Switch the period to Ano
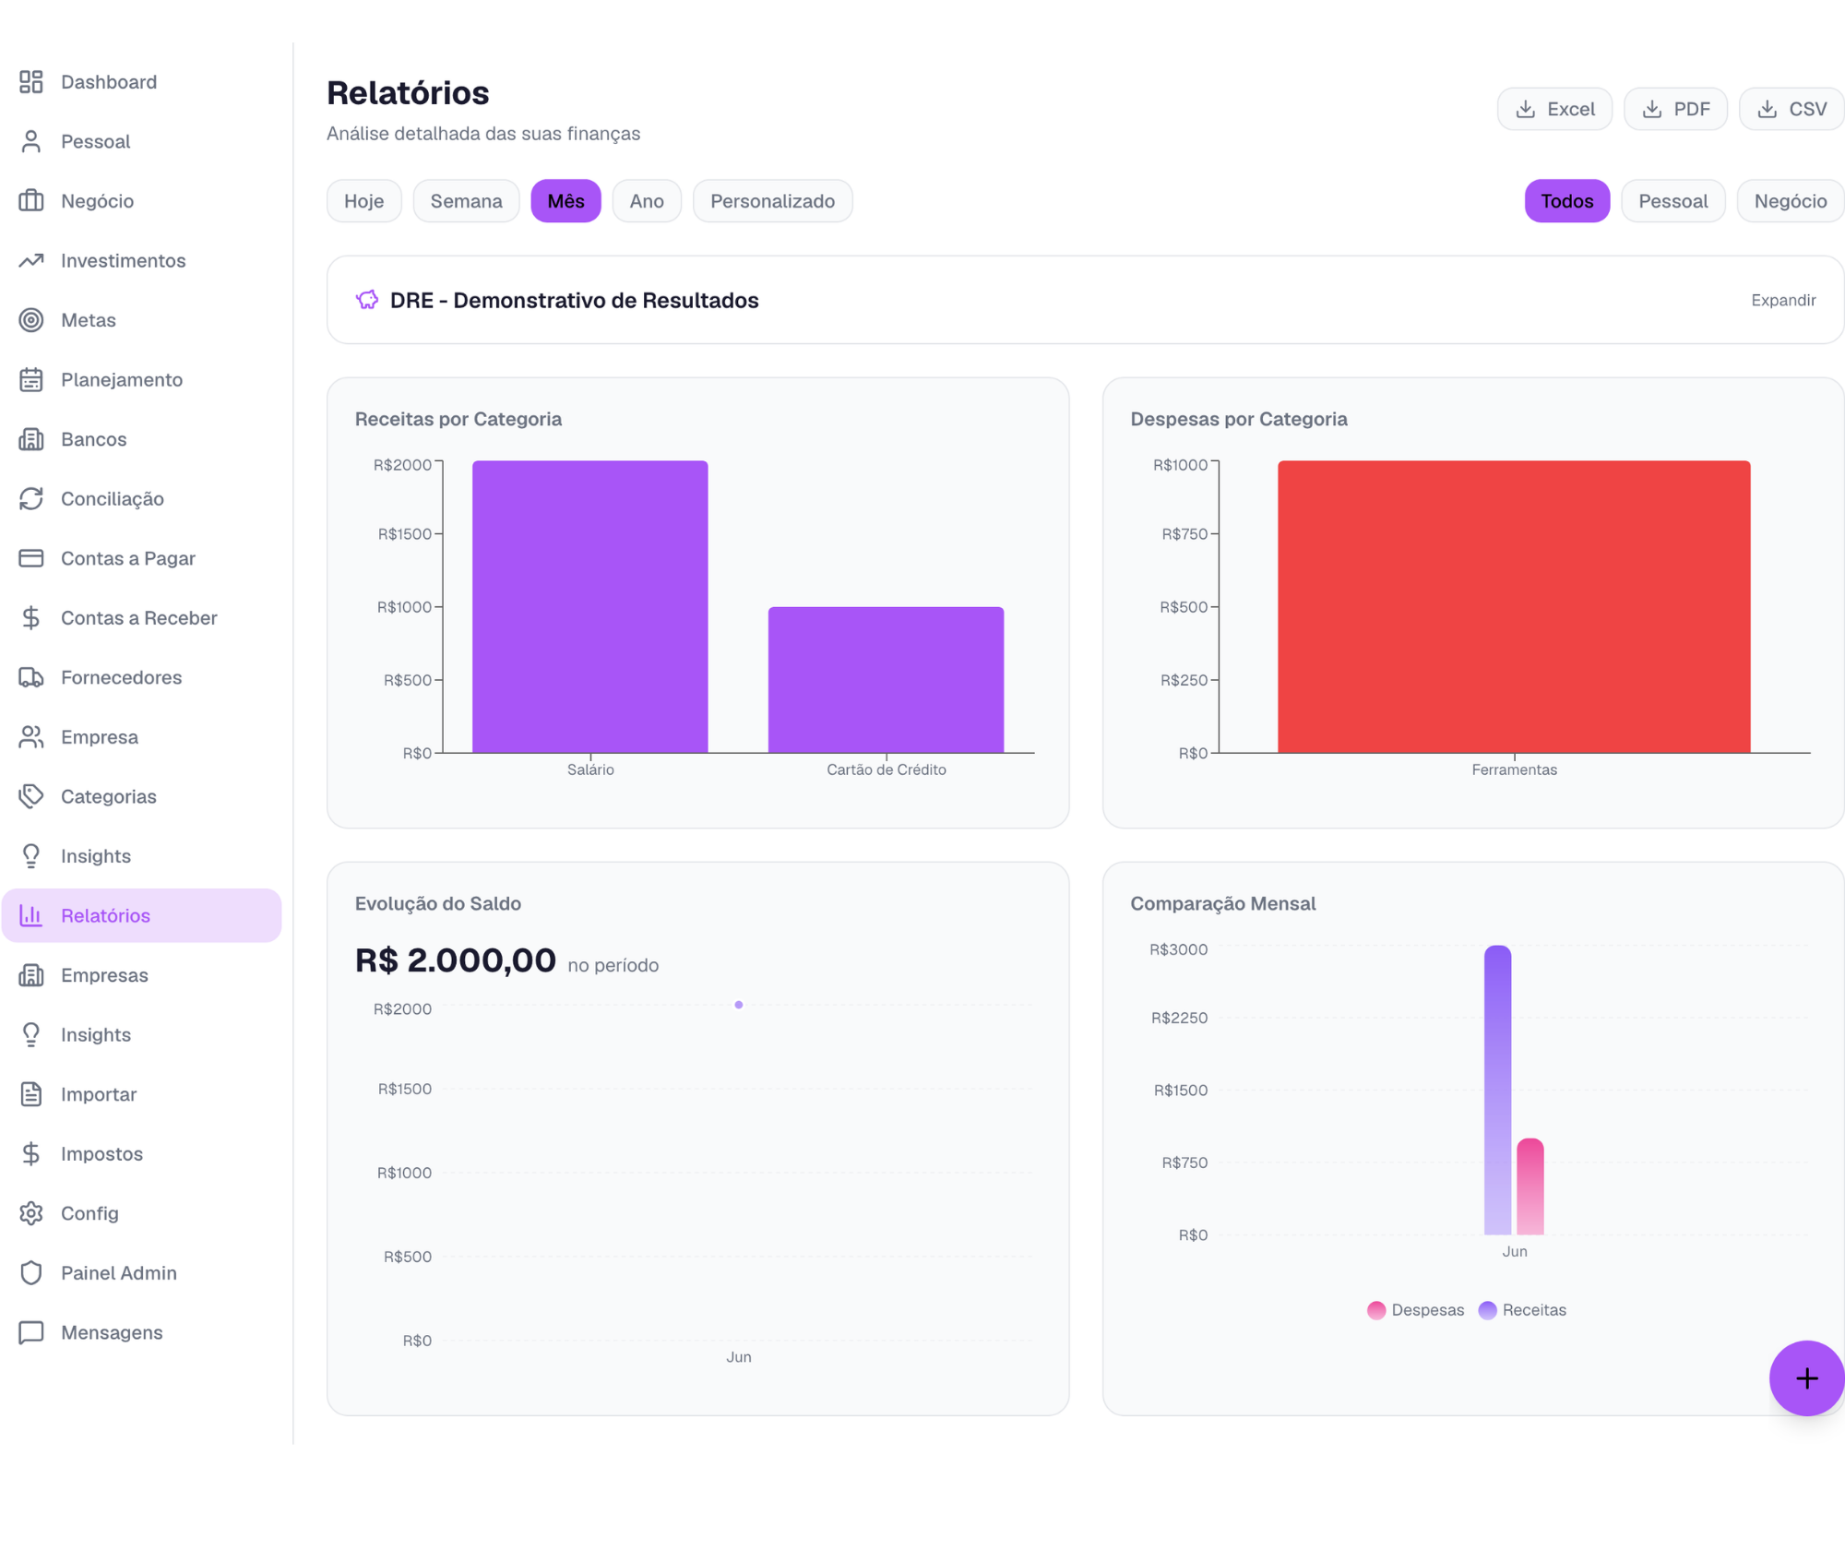The width and height of the screenshot is (1845, 1550). tap(647, 201)
